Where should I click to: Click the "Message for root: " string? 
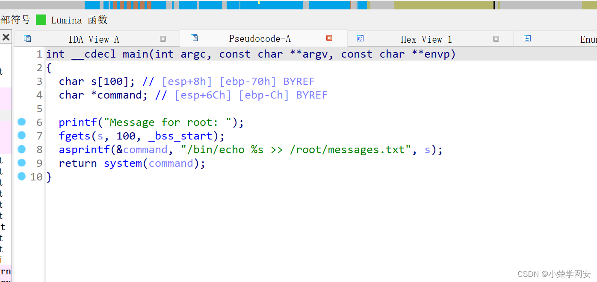(171, 122)
